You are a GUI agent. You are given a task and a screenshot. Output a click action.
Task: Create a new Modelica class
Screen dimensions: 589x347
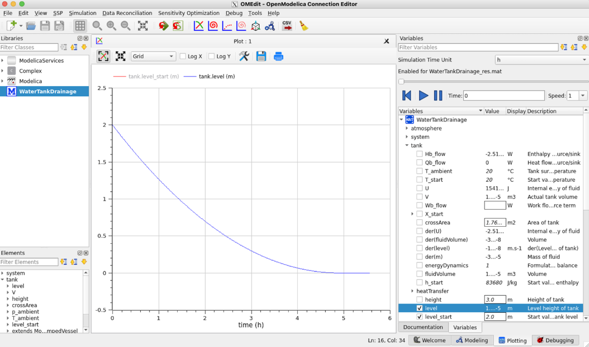[x=12, y=26]
